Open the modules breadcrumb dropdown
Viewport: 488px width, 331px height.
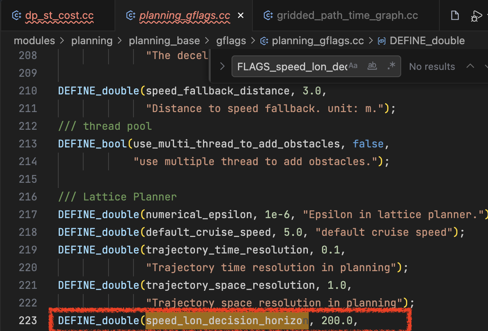pos(34,41)
